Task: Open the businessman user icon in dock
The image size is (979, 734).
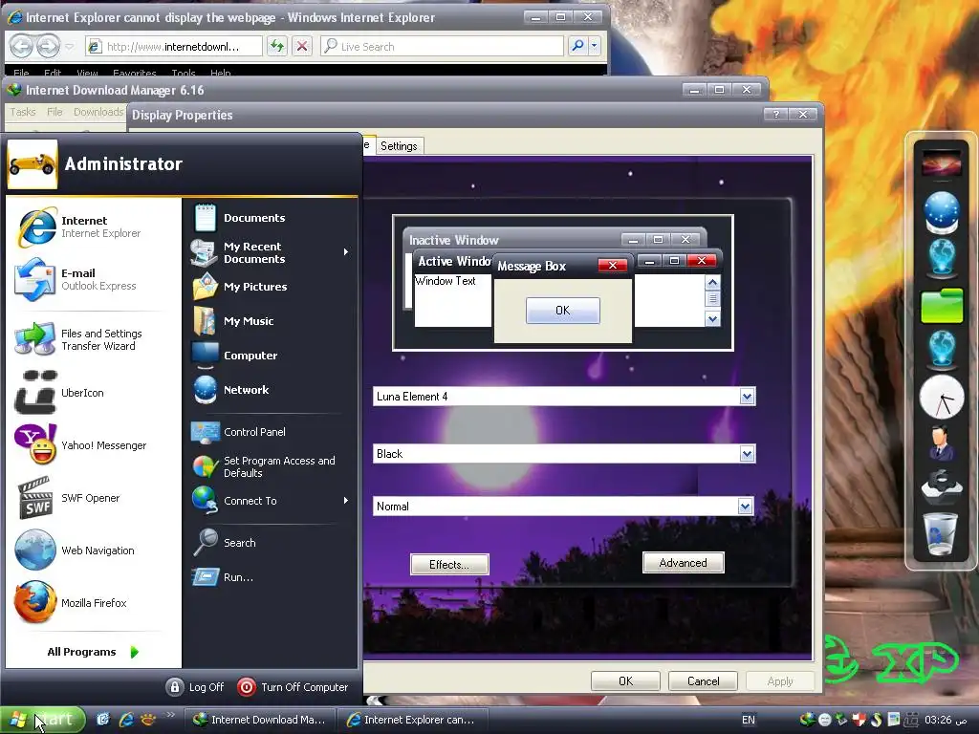Action: pos(942,442)
